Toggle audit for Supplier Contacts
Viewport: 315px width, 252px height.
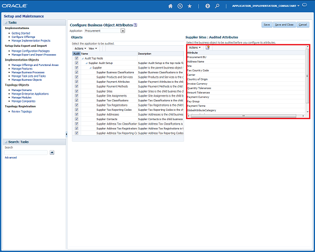[x=77, y=119]
